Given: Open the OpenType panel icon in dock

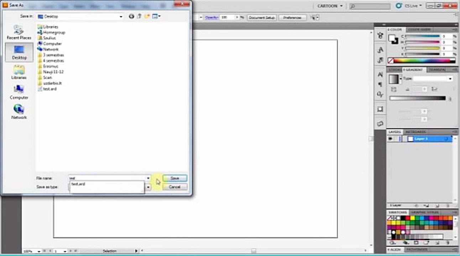Looking at the screenshot, I should point(380,94).
